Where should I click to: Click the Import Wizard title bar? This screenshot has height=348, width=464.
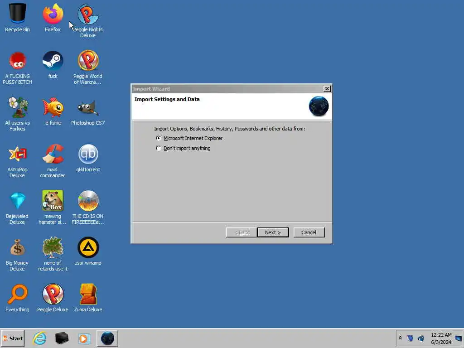click(x=227, y=89)
